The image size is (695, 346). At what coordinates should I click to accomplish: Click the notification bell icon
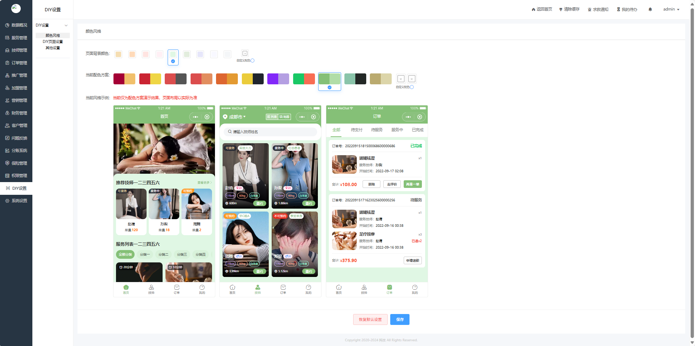[650, 9]
